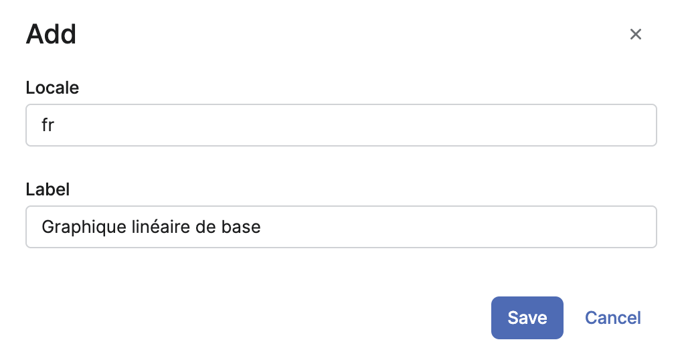Viewport: 684px width, 356px height.
Task: Save the new French label translation
Action: (527, 318)
